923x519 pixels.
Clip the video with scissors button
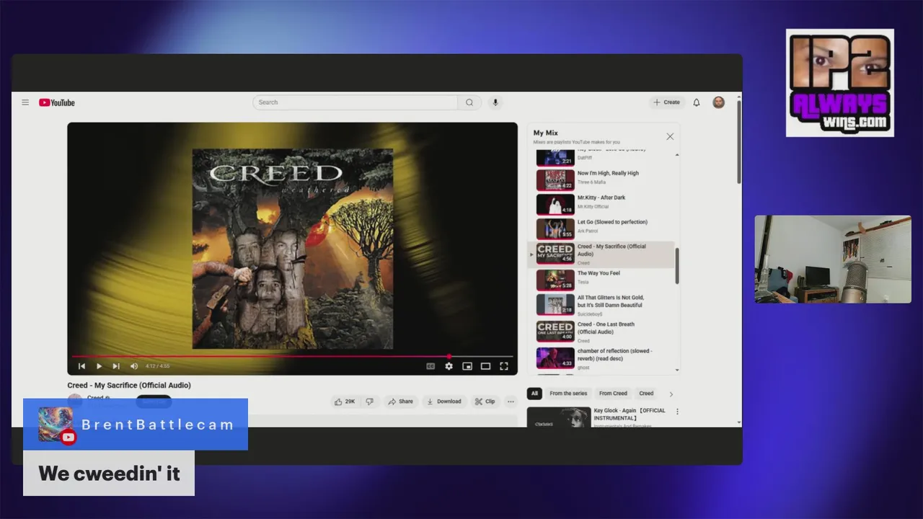[485, 402]
